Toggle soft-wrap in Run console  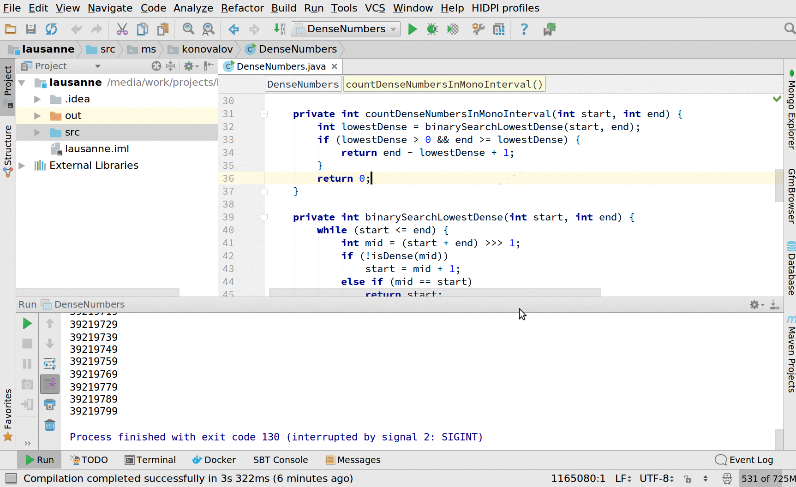pos(50,364)
